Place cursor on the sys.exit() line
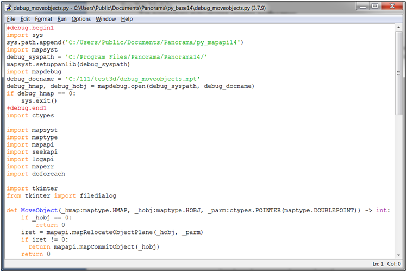 click(39, 101)
